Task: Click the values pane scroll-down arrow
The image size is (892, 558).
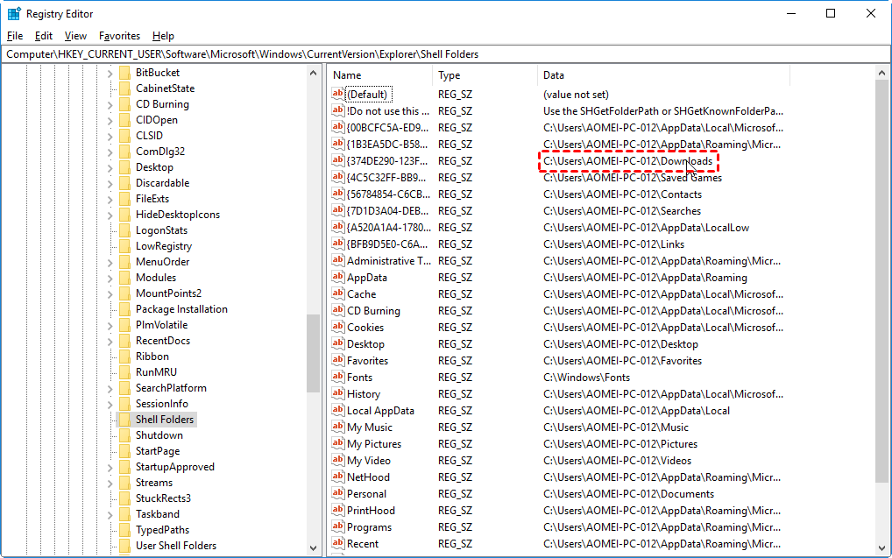Action: 881,548
